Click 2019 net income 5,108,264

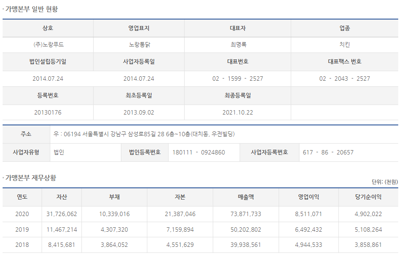tap(368, 229)
